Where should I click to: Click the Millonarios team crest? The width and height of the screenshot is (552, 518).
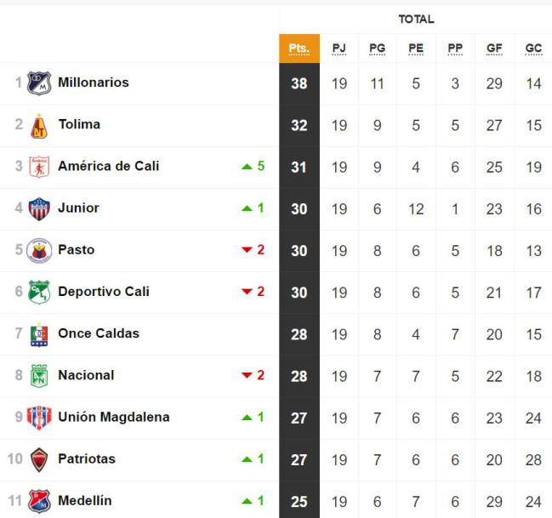(39, 83)
